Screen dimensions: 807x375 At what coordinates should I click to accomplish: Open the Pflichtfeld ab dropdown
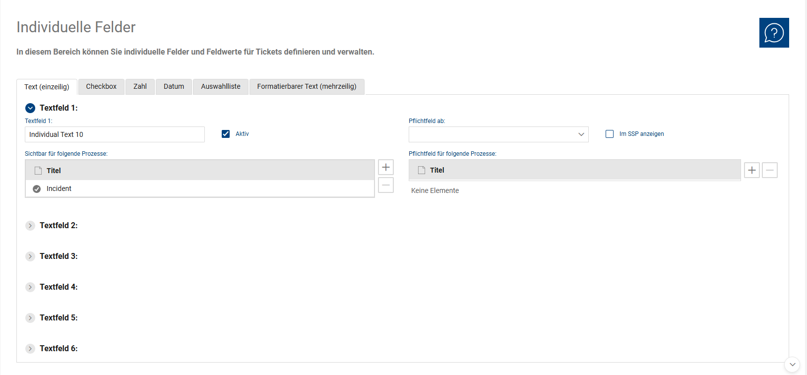pos(498,134)
